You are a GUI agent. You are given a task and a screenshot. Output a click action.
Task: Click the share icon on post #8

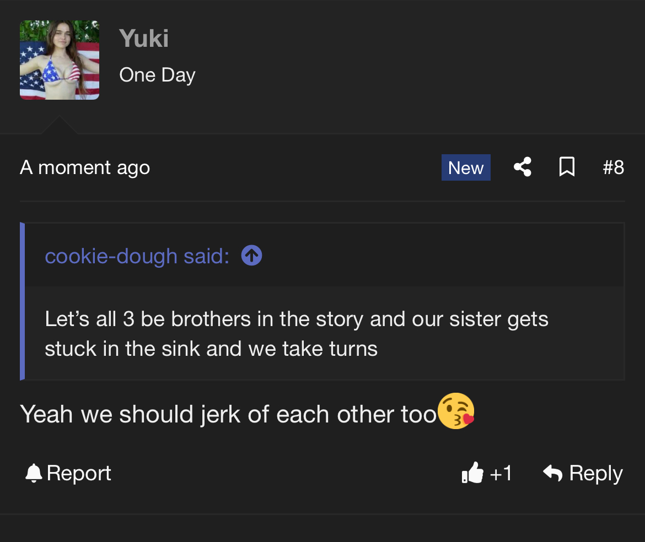[522, 167]
